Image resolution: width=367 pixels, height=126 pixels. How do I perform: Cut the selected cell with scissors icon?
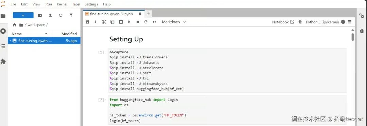click(x=104, y=22)
